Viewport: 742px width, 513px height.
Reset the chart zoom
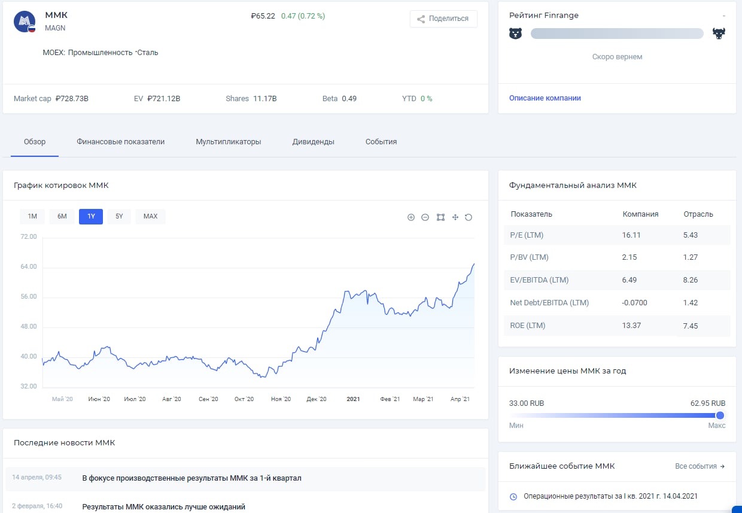tap(469, 217)
